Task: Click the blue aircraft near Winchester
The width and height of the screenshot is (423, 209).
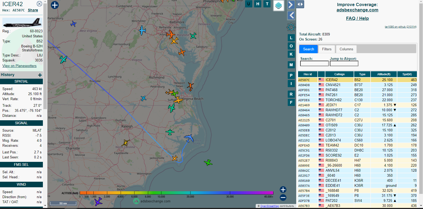Action: [x=142, y=30]
